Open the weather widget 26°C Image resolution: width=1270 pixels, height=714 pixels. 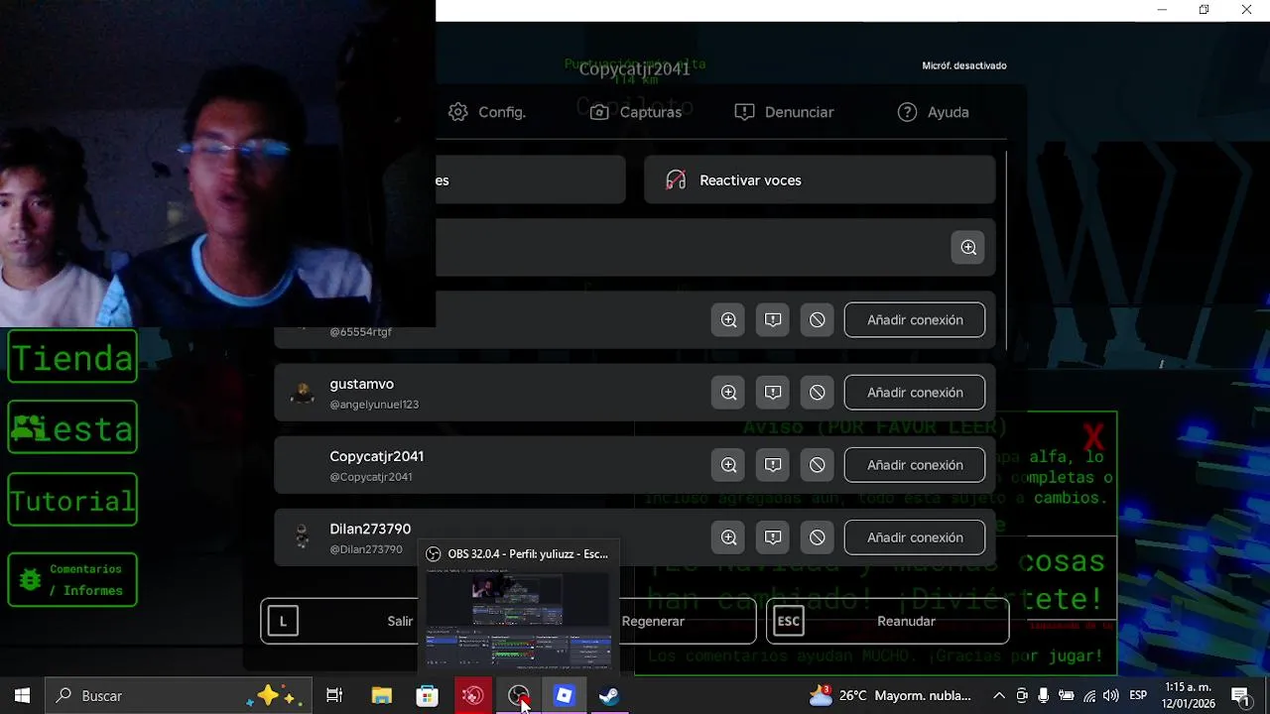tap(890, 696)
